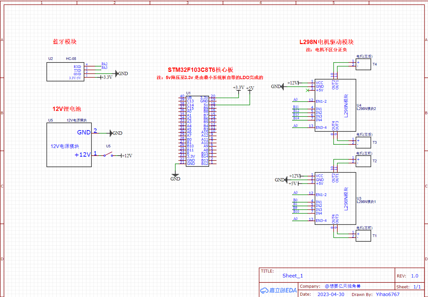Viewport: 428px width, 297px height.
Task: Select the +3.3V flag beside the HC-08 module
Action: (106, 77)
